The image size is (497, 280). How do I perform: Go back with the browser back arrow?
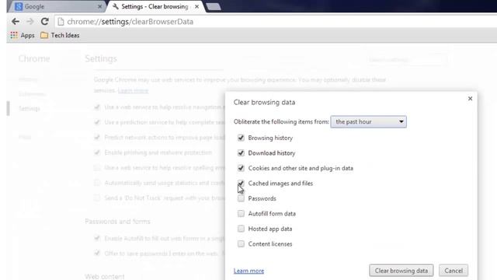point(16,22)
